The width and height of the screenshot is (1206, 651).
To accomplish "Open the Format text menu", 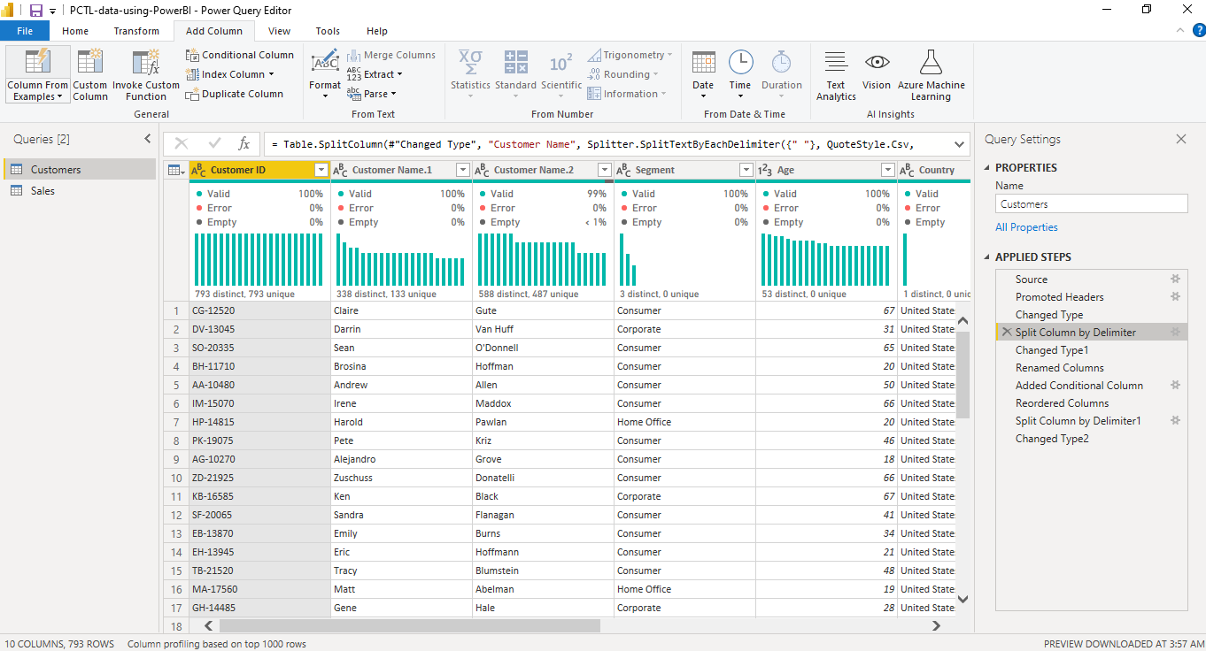I will (x=325, y=75).
